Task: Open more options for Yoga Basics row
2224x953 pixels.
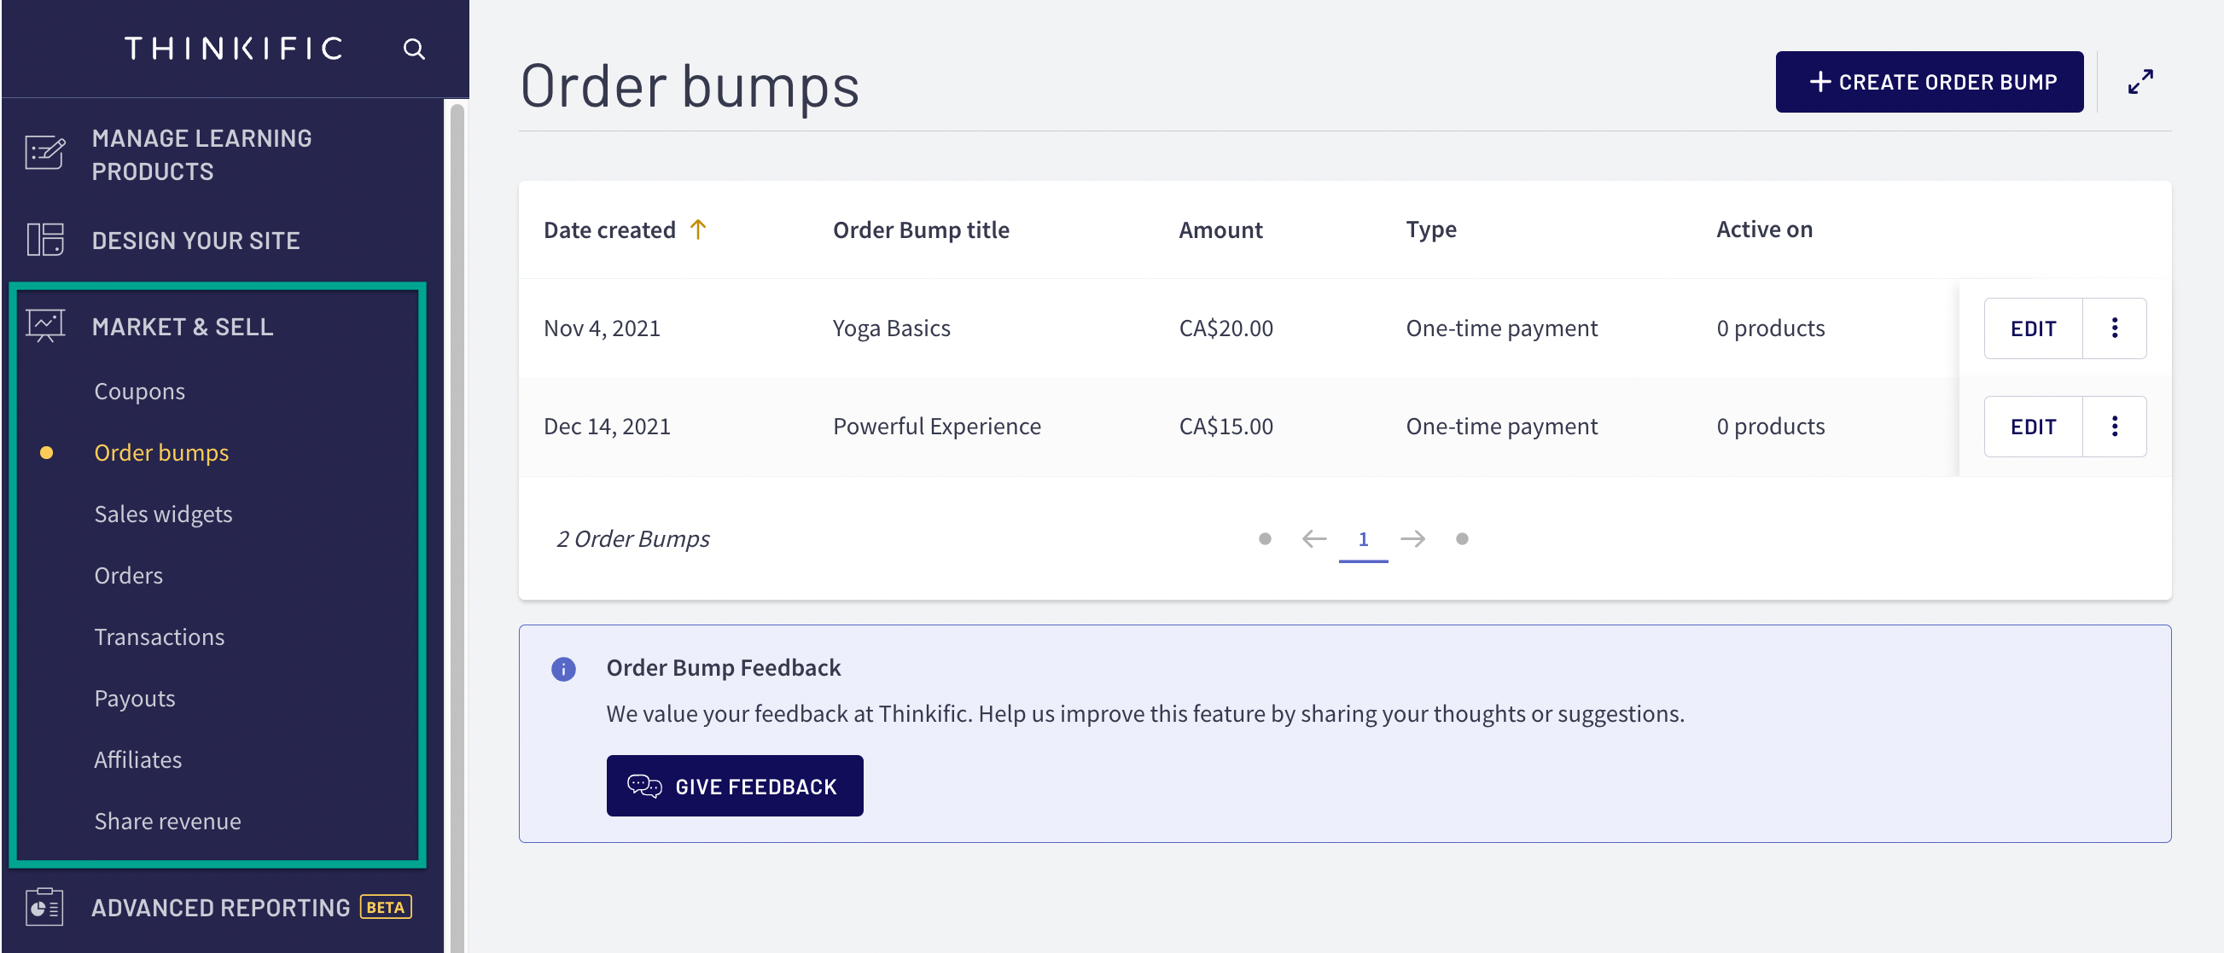Action: point(2115,328)
